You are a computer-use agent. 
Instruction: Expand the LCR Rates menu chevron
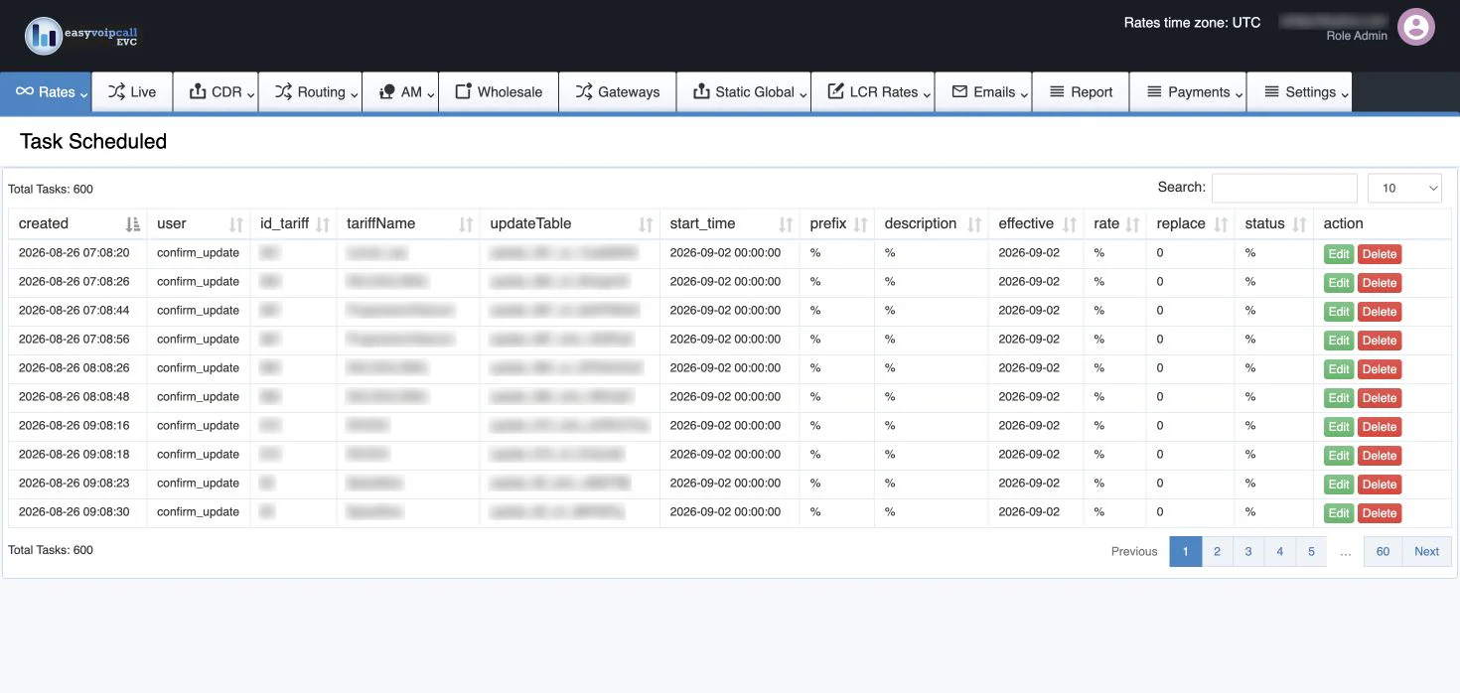(x=927, y=95)
